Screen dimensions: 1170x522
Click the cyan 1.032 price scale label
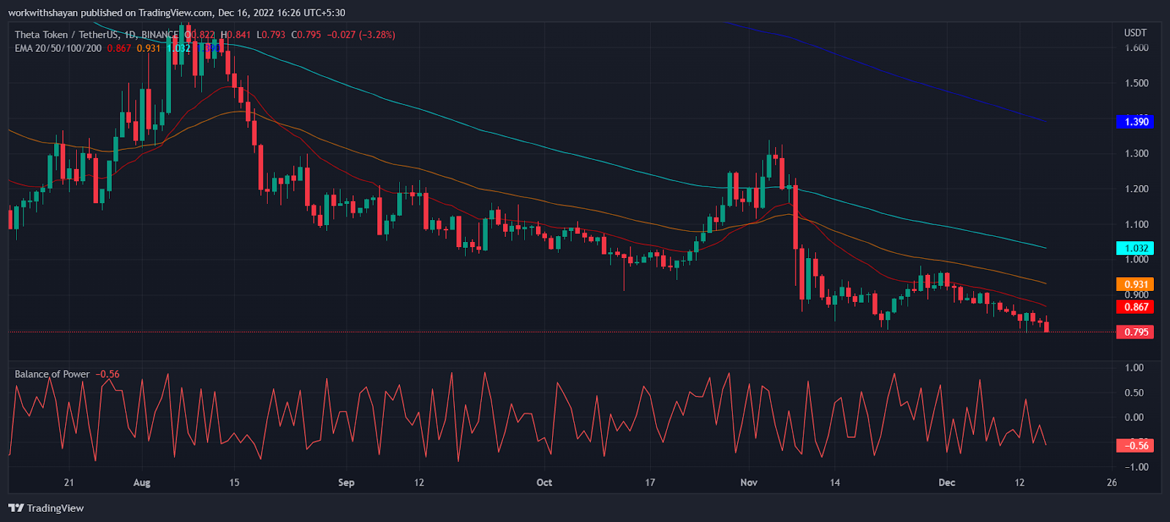[1136, 248]
